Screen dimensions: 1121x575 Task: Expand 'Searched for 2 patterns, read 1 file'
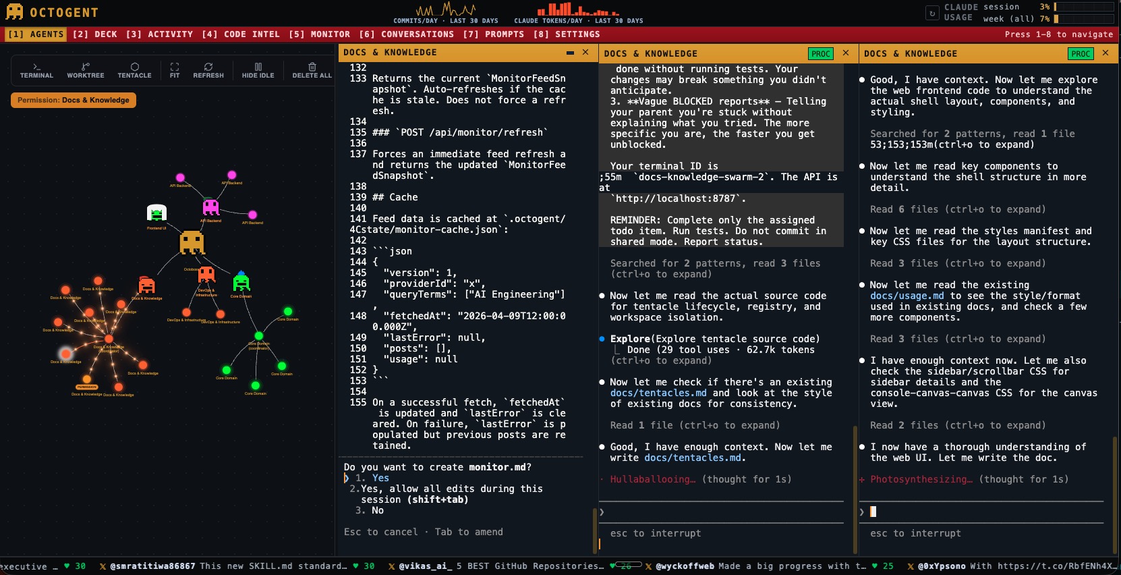[973, 139]
